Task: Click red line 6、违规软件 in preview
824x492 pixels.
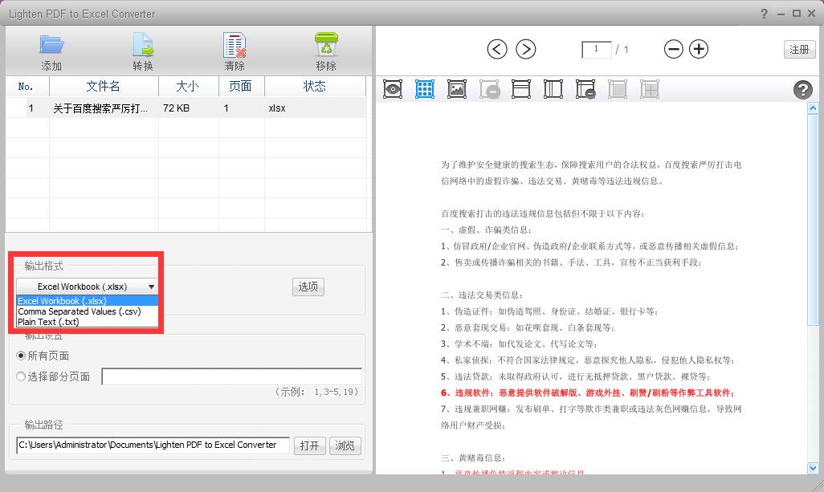Action: tap(588, 392)
